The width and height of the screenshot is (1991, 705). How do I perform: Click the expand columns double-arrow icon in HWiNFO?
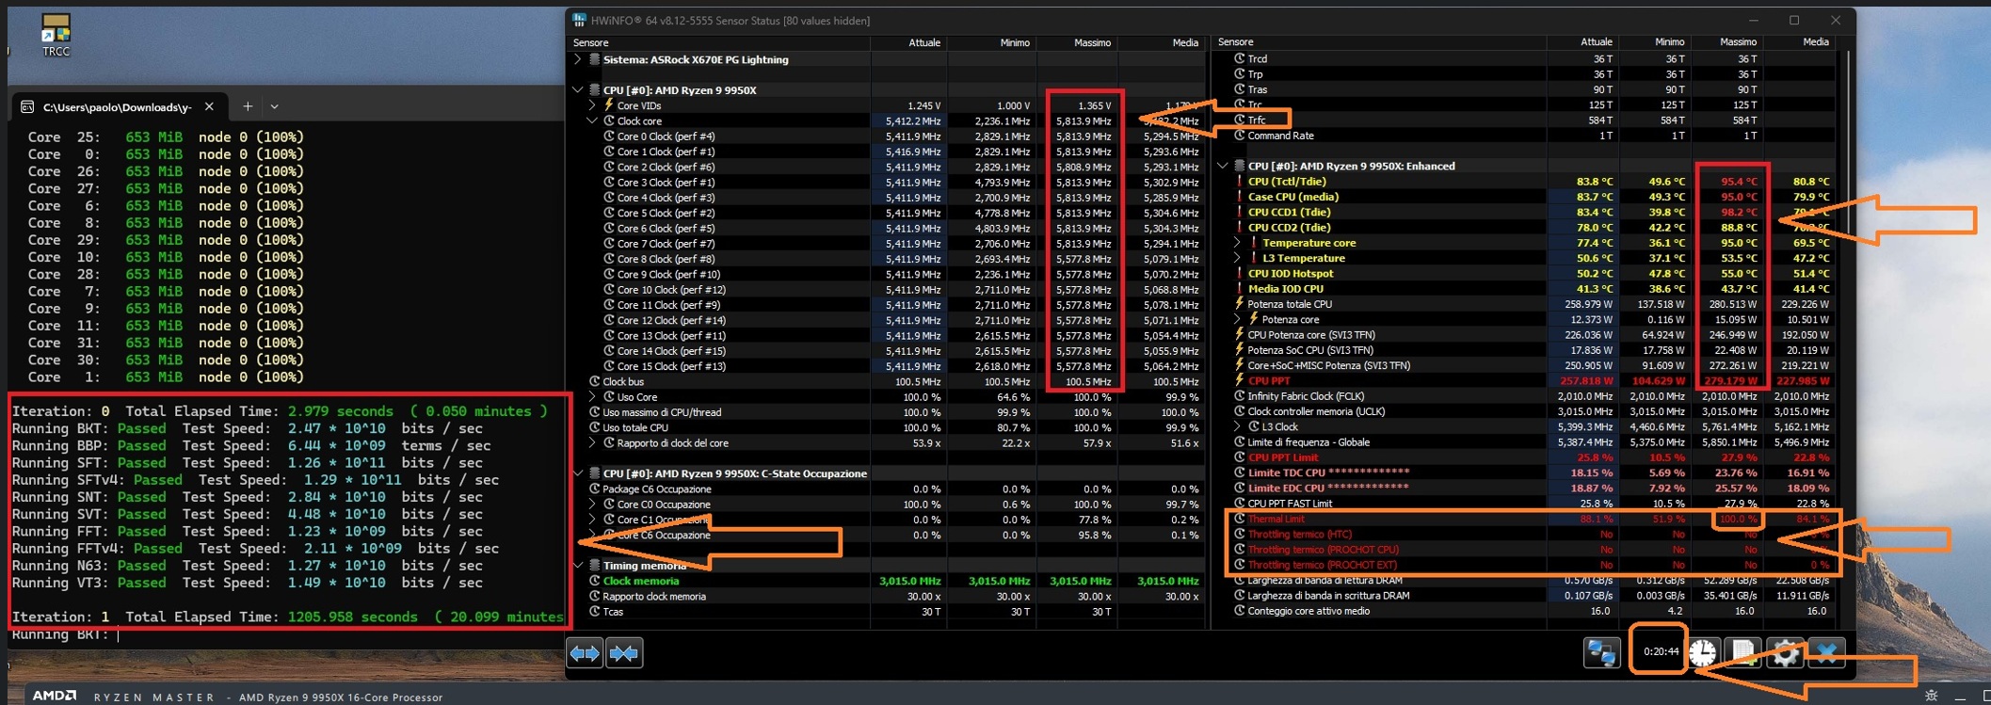[585, 652]
